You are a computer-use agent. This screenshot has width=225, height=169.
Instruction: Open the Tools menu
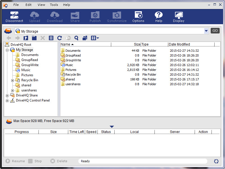[54, 5]
